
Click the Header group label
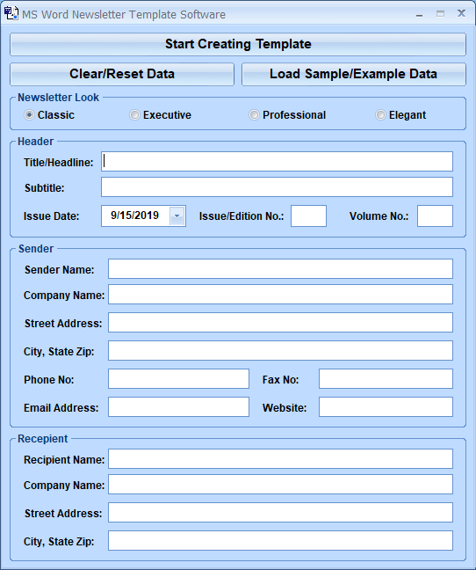[35, 142]
